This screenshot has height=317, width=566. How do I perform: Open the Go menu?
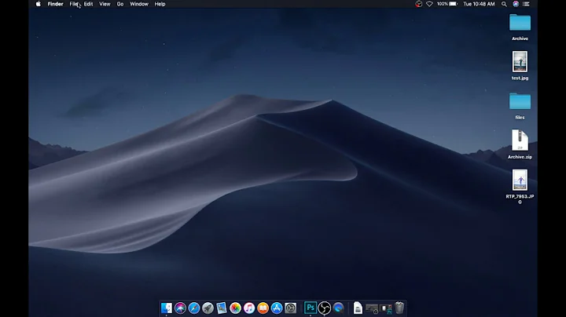(x=120, y=4)
